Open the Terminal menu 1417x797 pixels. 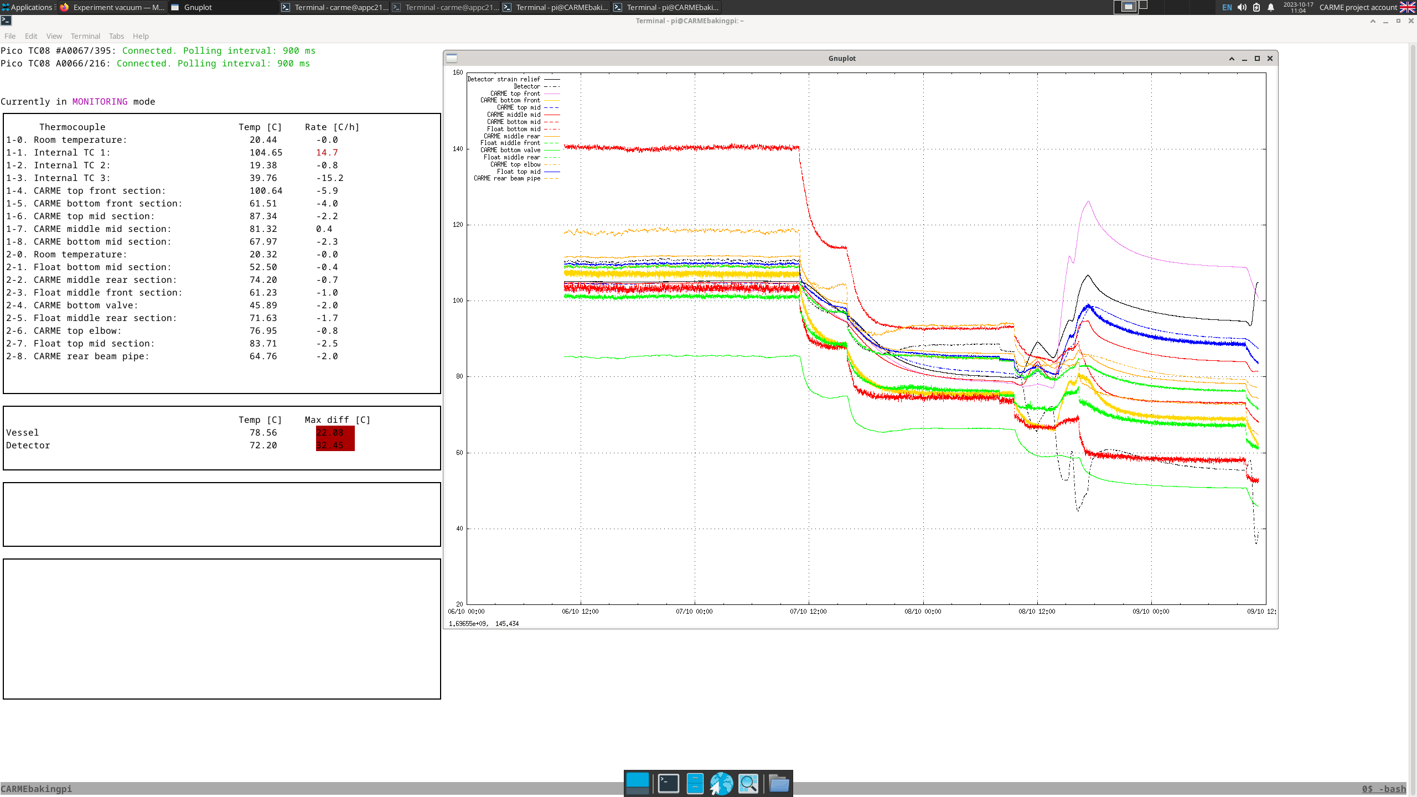85,36
